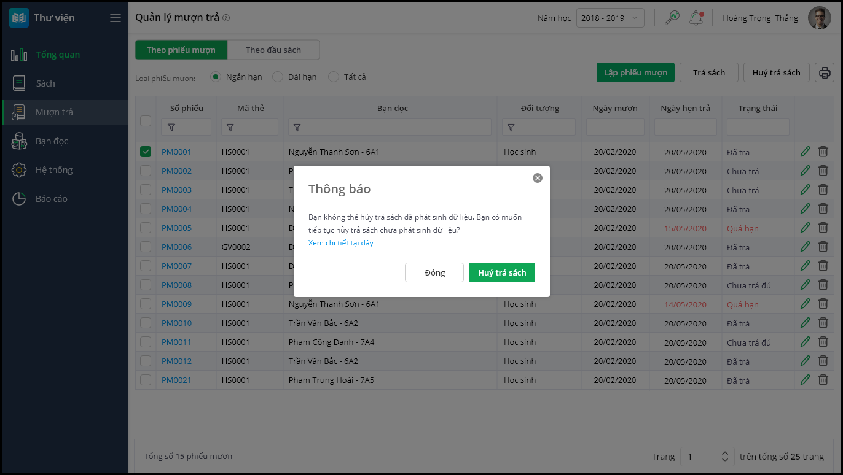The image size is (843, 475).
Task: Open the Năm học 2018 - 2019 dropdown
Action: (x=610, y=18)
